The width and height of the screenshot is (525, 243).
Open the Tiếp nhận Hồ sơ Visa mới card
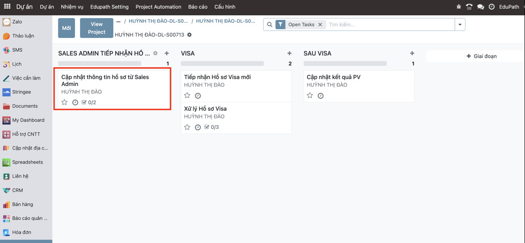click(x=236, y=86)
